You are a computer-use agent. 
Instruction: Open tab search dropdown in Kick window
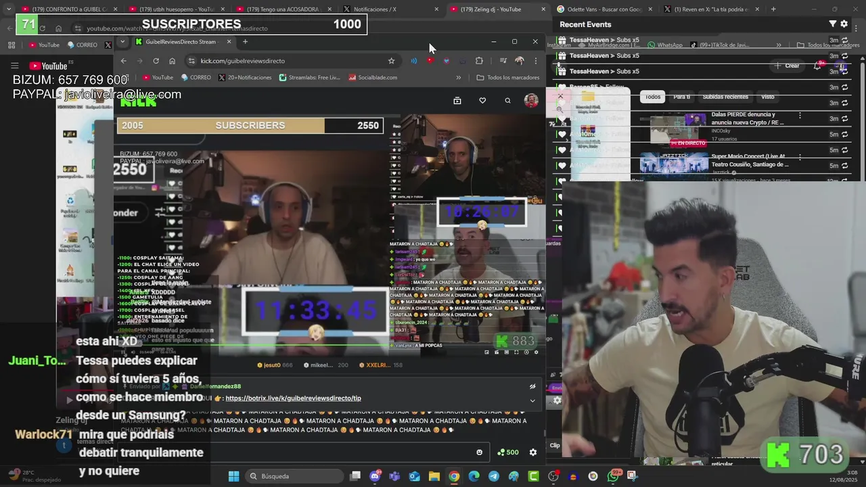(x=122, y=42)
